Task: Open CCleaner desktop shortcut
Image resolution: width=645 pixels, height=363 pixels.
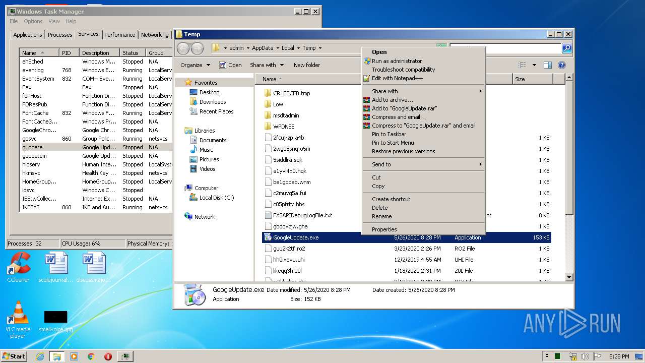Action: (x=18, y=266)
